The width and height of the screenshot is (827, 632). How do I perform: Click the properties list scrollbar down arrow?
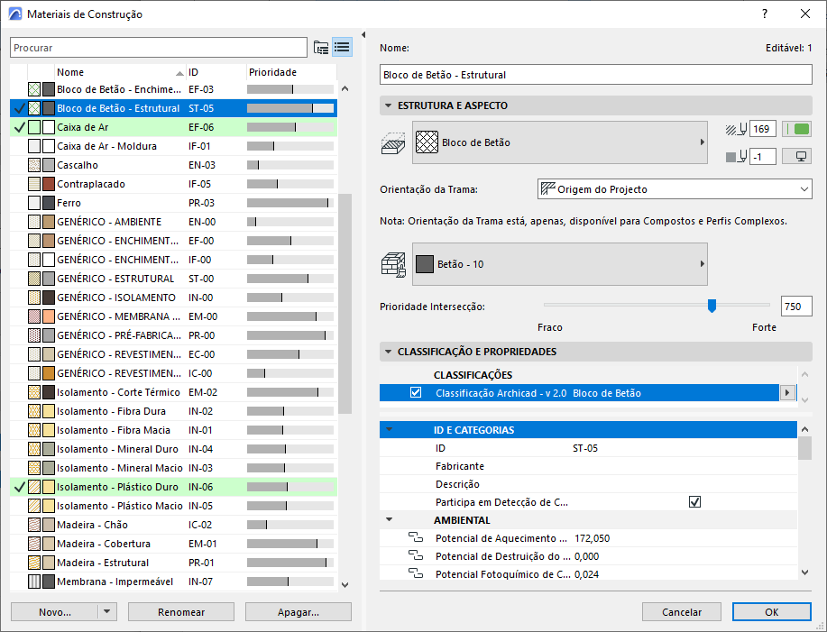tap(804, 572)
